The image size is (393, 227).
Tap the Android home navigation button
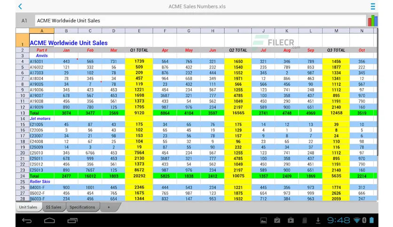49,220
